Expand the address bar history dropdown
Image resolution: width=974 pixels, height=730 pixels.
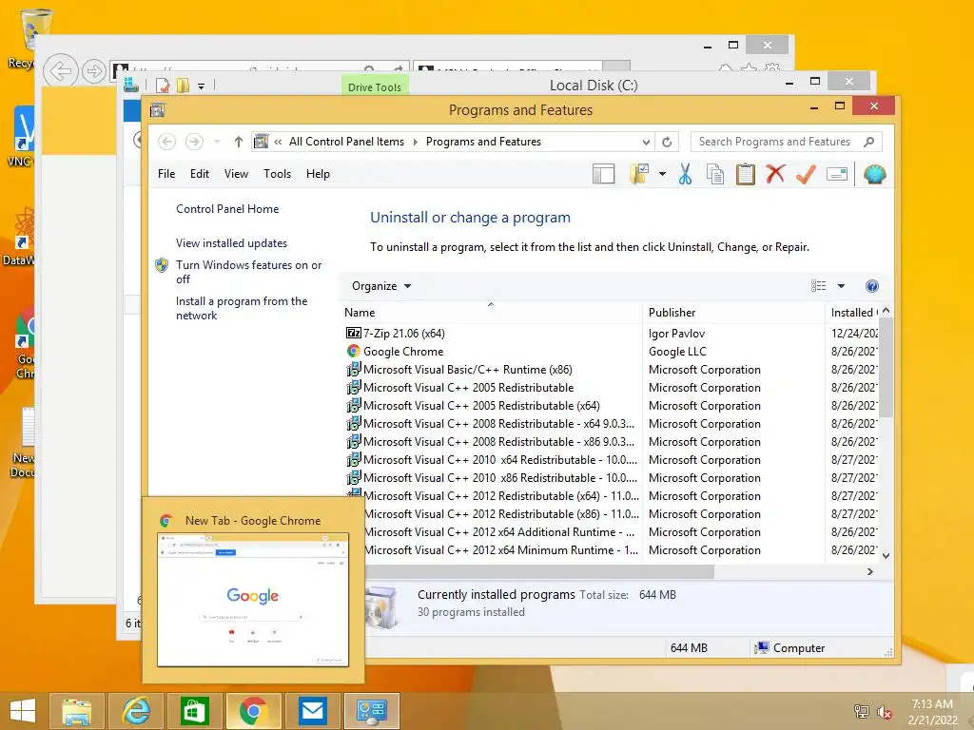click(646, 143)
